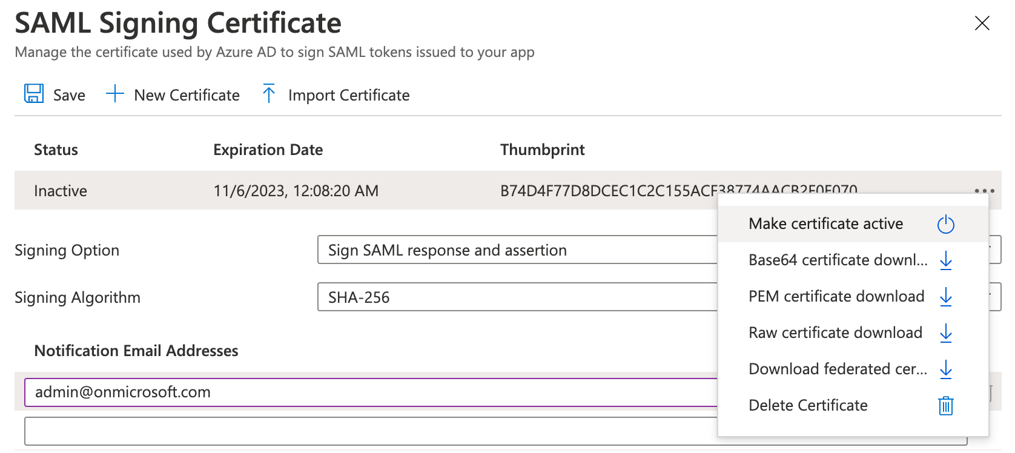Close the SAML Signing Certificate panel
This screenshot has height=453, width=1015.
pyautogui.click(x=982, y=23)
